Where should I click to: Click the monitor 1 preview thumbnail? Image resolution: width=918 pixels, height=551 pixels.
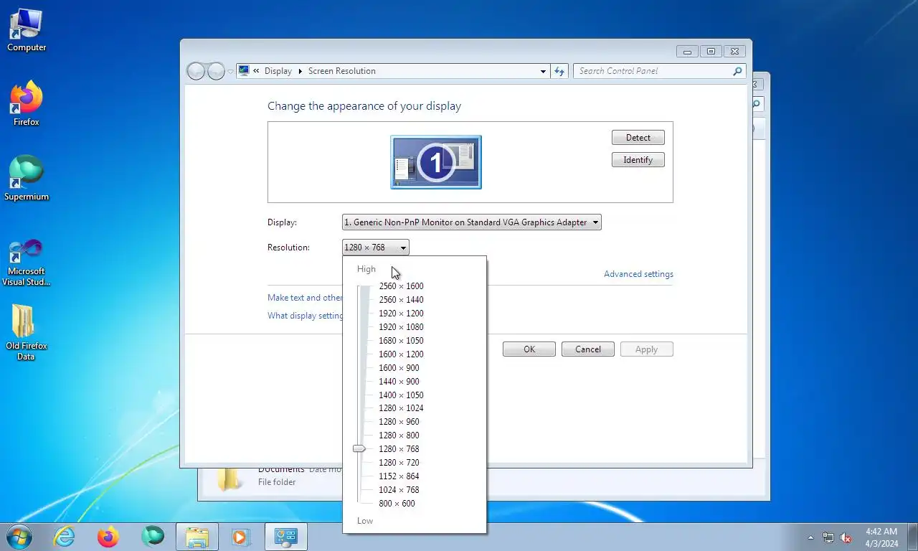(x=436, y=162)
